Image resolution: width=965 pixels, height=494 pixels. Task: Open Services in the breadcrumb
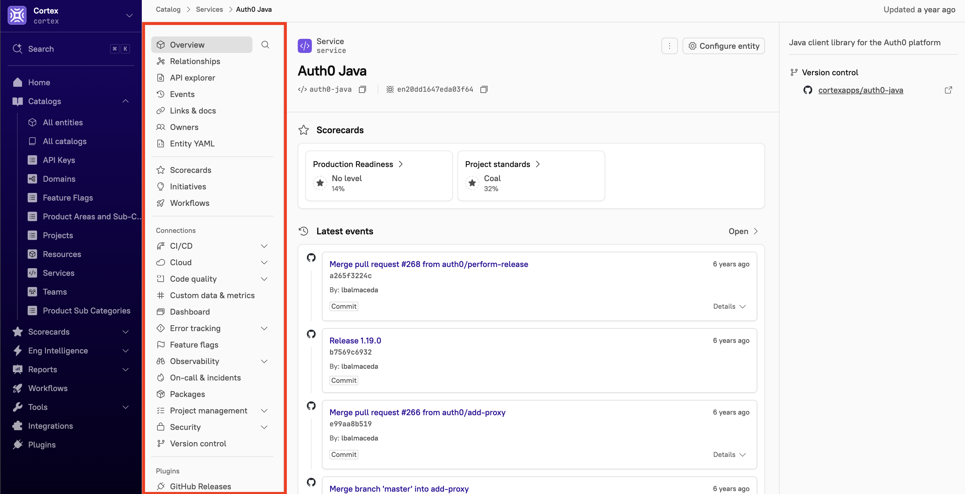209,9
